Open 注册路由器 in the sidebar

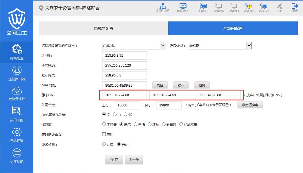click(17, 73)
